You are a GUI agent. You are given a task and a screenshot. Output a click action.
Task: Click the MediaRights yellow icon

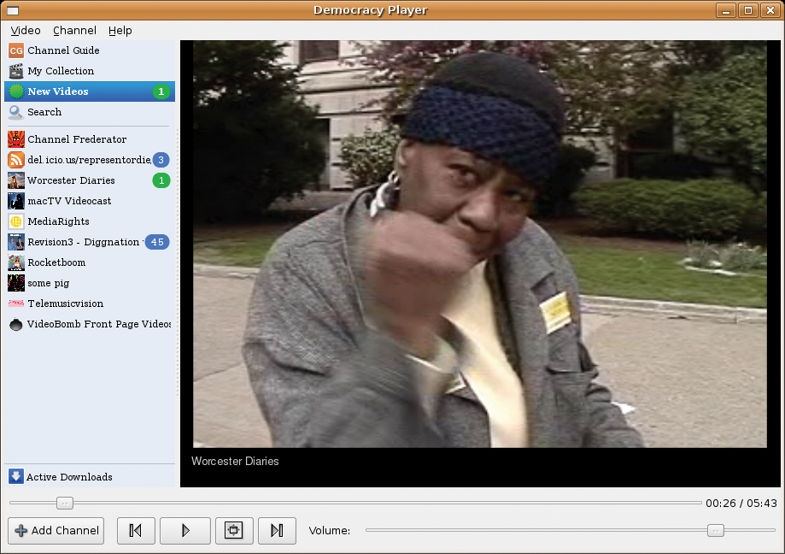16,221
